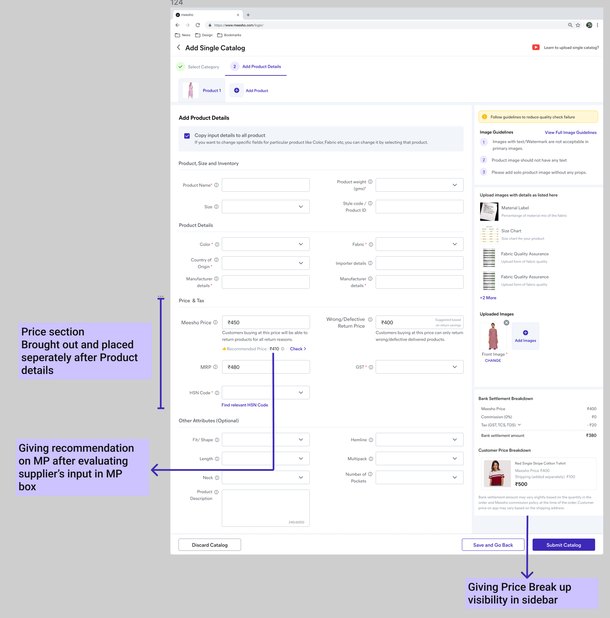
Task: Close the meesho browser tab
Action: click(238, 15)
